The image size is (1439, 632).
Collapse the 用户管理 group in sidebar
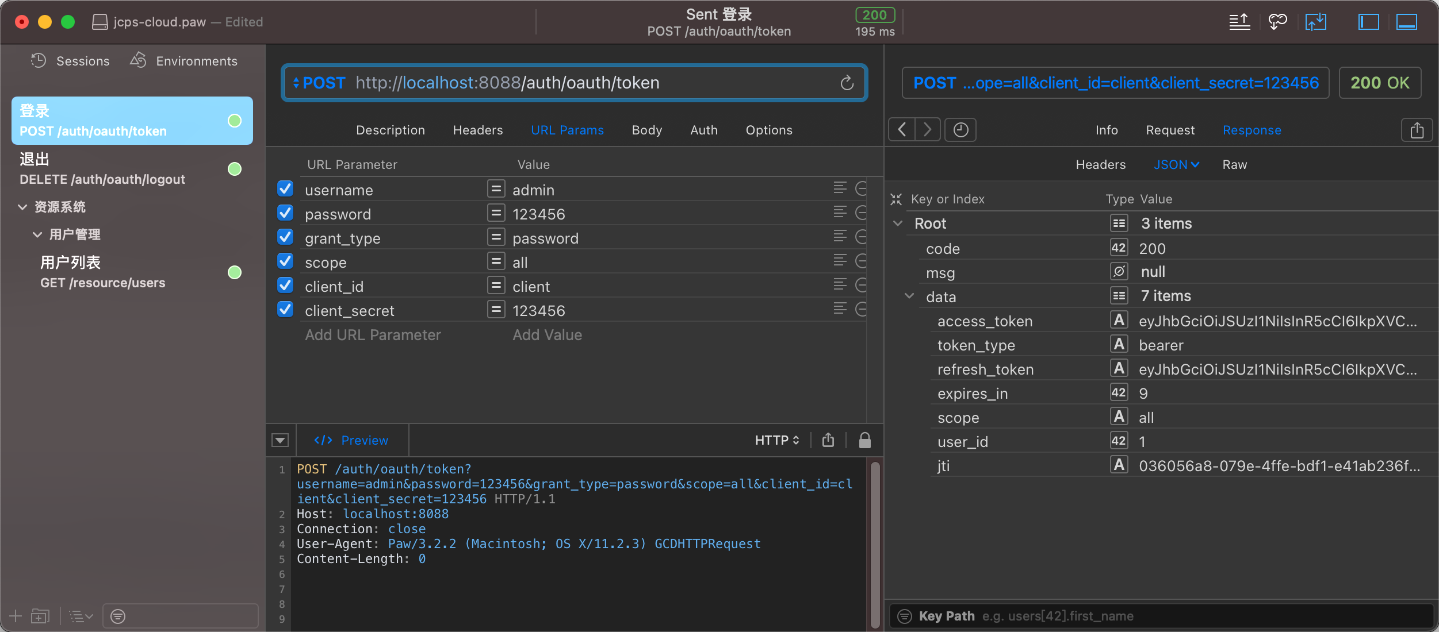[37, 234]
